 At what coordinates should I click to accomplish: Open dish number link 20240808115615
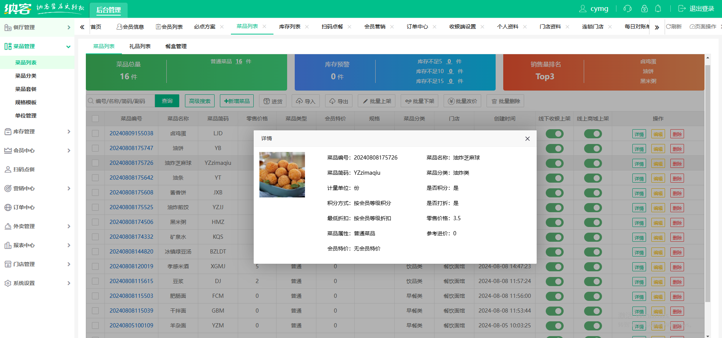click(131, 281)
